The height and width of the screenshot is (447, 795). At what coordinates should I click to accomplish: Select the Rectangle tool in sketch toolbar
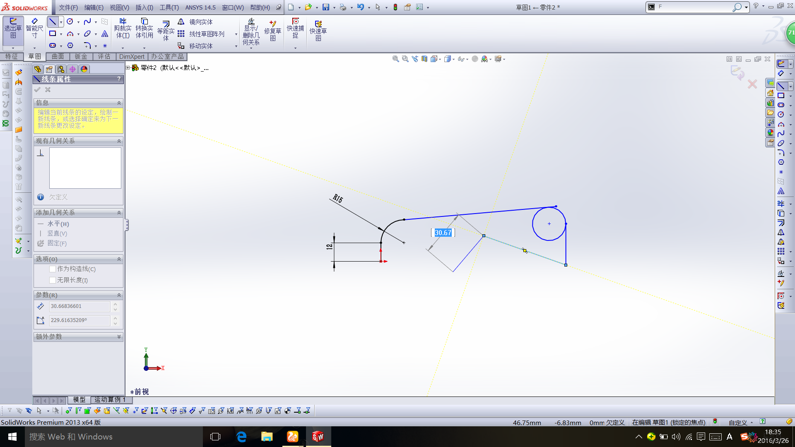(x=53, y=34)
